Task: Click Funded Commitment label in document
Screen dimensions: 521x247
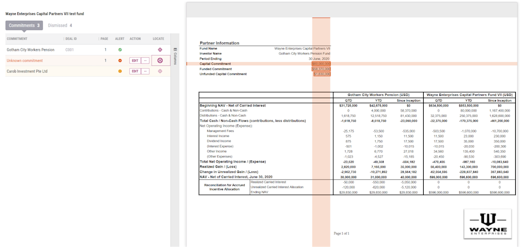Action: coord(215,69)
